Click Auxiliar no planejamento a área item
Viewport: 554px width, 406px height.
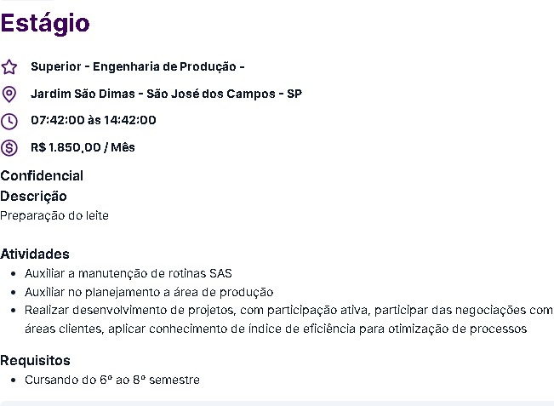149,292
